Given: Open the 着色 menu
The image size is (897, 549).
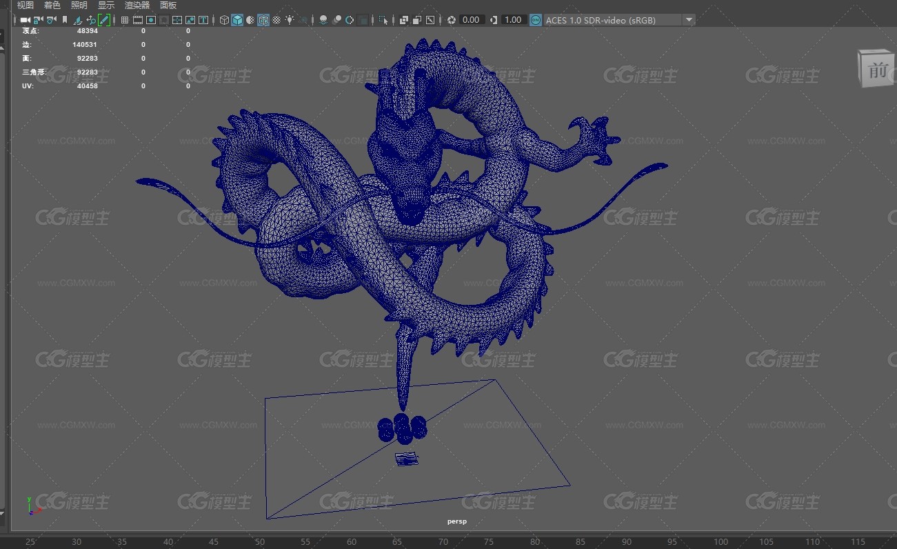Looking at the screenshot, I should click(52, 6).
